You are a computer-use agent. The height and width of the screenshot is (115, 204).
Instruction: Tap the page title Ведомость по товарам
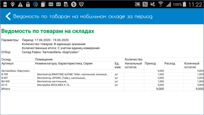pos(48,31)
